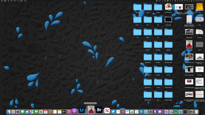The image size is (205, 115).
Task: Open Calendar from the Dock
Action: pos(46,112)
